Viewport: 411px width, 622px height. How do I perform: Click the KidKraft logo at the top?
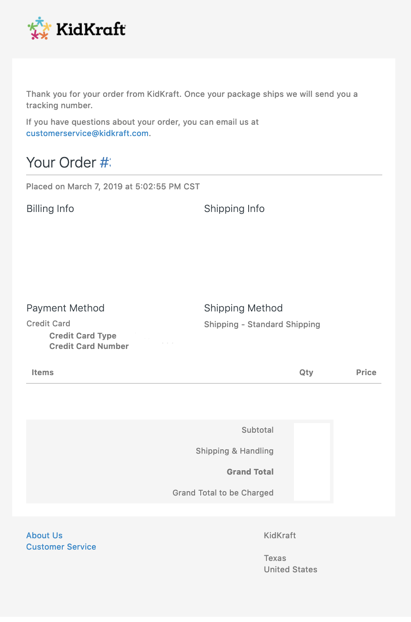coord(77,29)
